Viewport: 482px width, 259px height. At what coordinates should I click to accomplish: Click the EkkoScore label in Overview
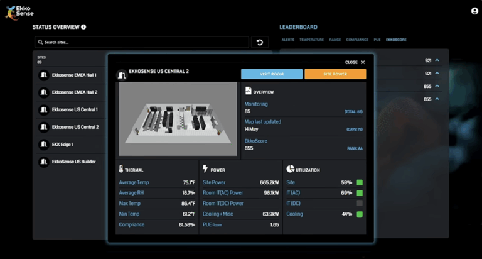pos(256,141)
